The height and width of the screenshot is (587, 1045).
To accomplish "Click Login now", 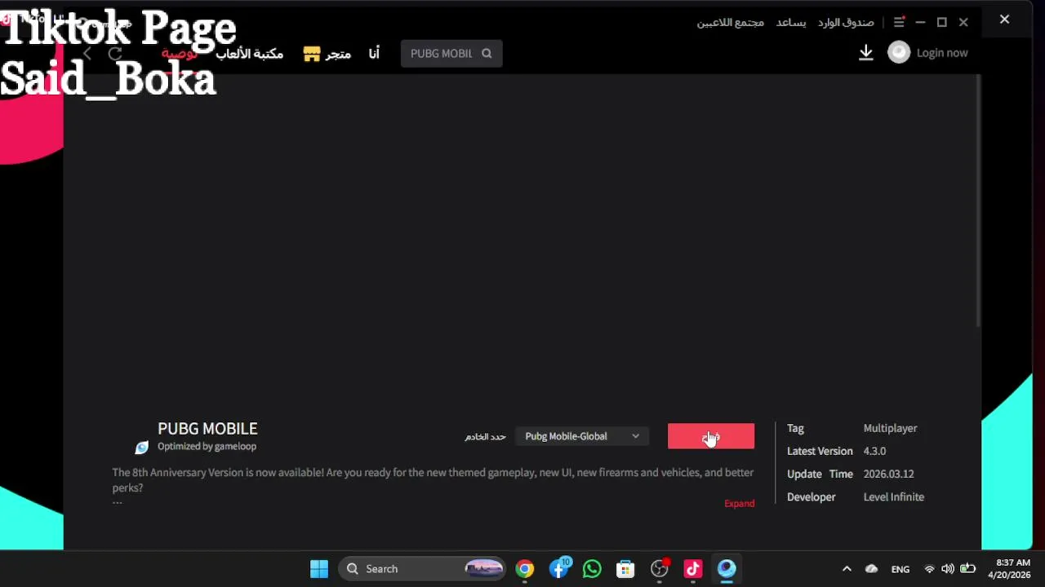I will point(941,53).
